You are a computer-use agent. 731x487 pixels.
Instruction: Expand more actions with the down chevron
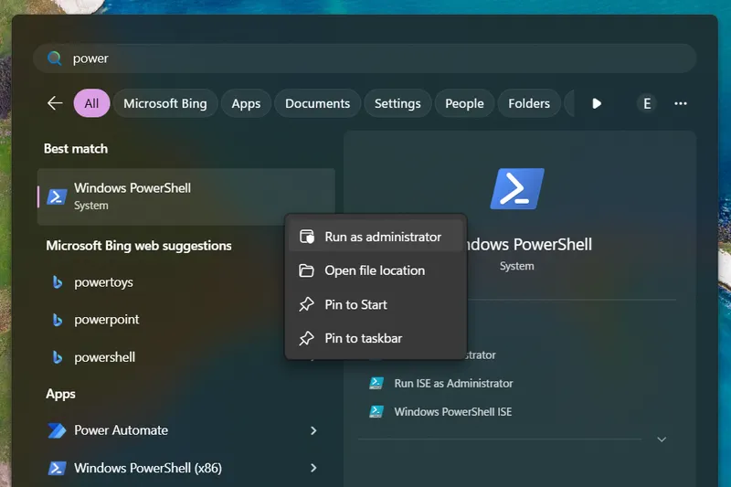[662, 439]
